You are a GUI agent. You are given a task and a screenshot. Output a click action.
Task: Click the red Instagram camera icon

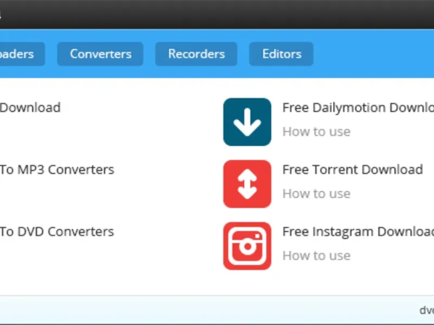click(x=247, y=246)
